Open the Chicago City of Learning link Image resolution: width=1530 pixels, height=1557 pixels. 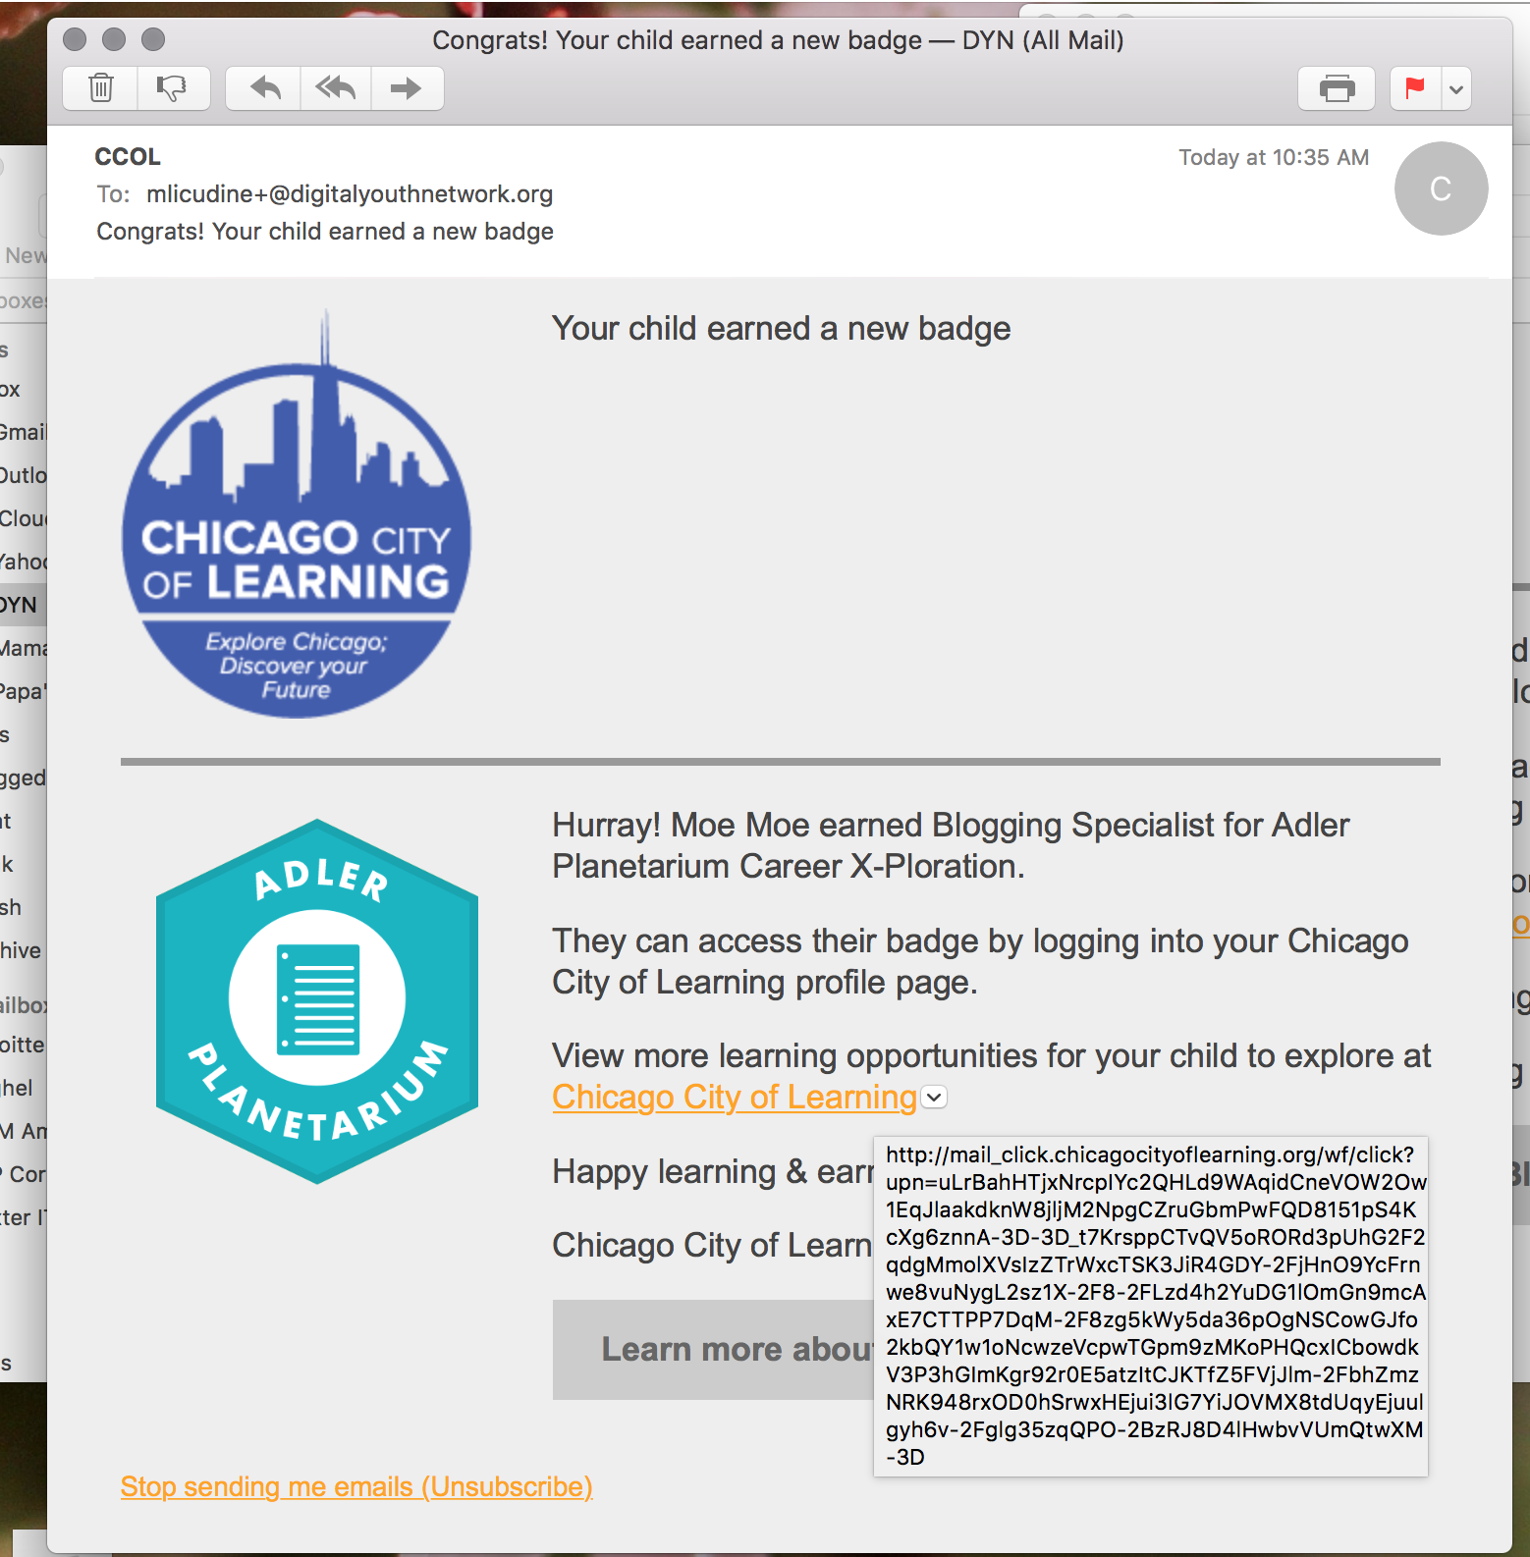pos(735,1097)
